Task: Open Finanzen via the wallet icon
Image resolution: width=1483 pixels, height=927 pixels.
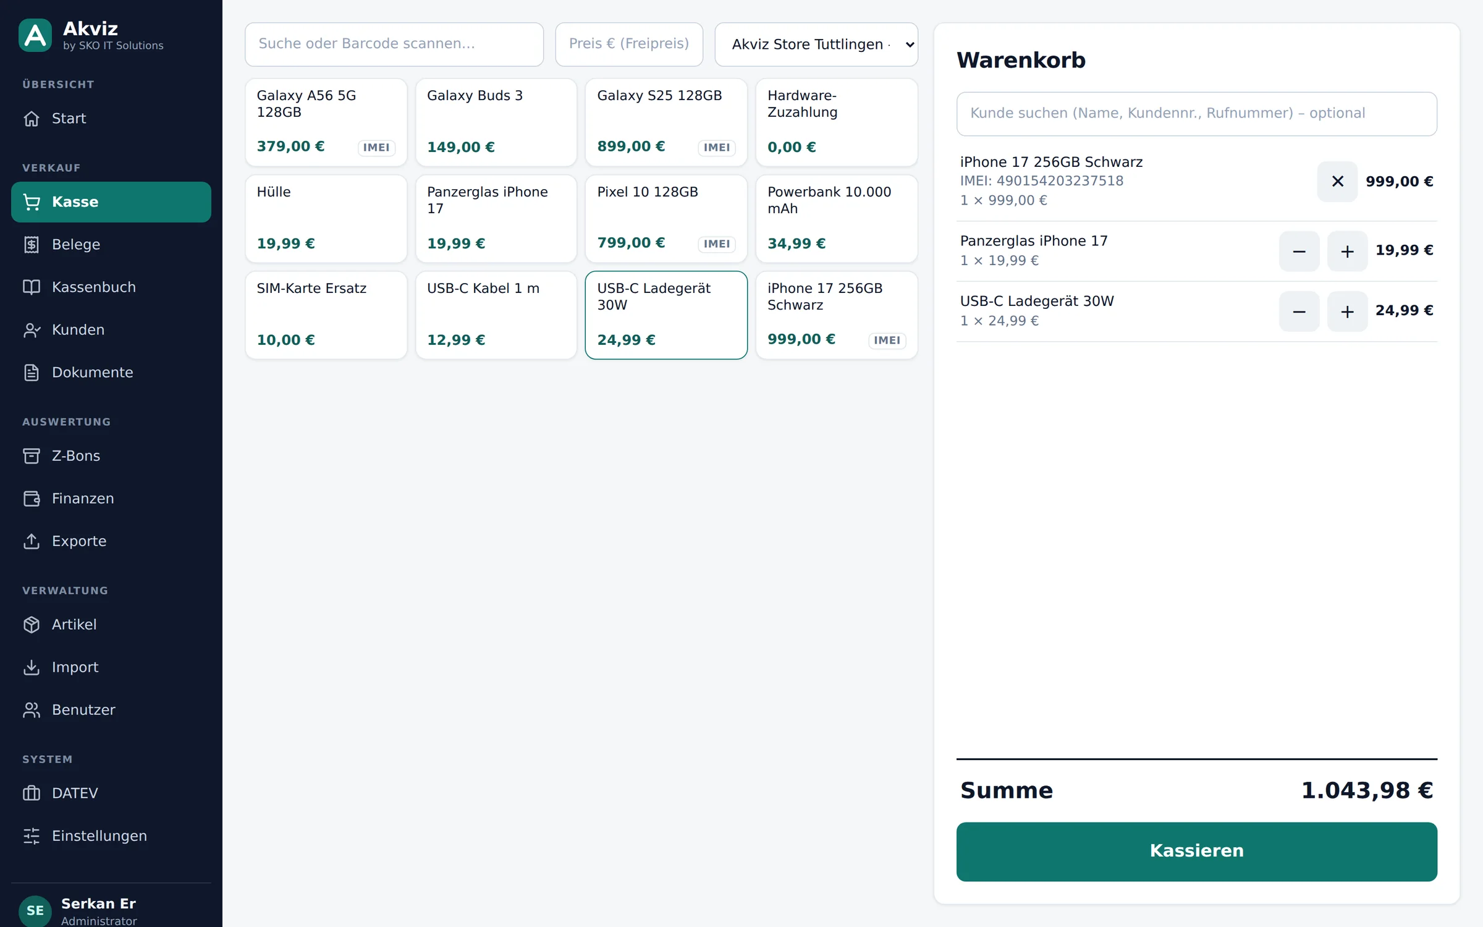Action: coord(32,498)
